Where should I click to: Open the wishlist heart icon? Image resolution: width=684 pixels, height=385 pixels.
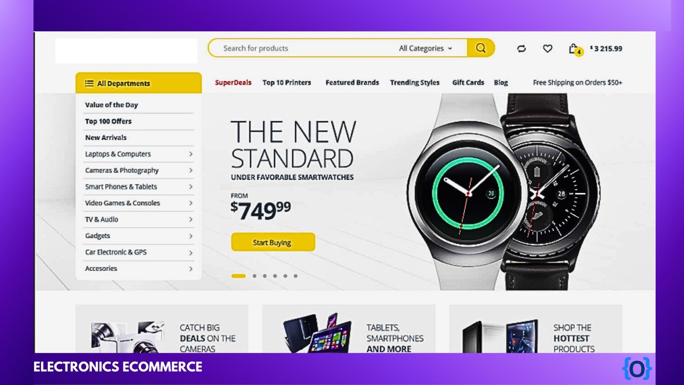(x=548, y=49)
